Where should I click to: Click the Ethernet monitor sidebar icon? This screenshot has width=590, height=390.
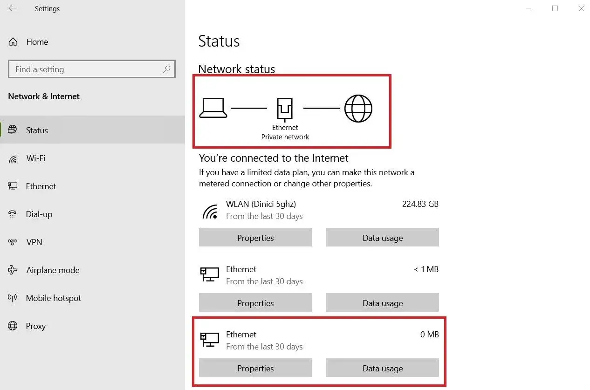point(13,186)
